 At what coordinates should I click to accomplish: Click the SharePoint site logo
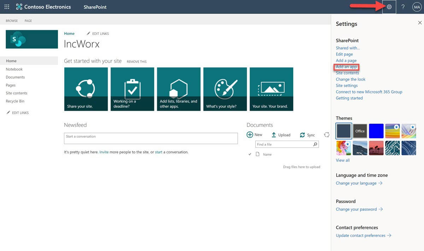tap(32, 39)
